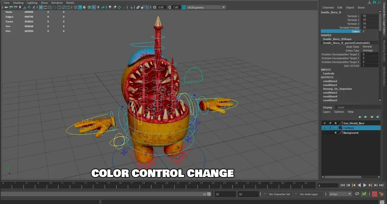
Task: Toggle Isolate Select icon in panel toolbar
Action: [x=131, y=7]
